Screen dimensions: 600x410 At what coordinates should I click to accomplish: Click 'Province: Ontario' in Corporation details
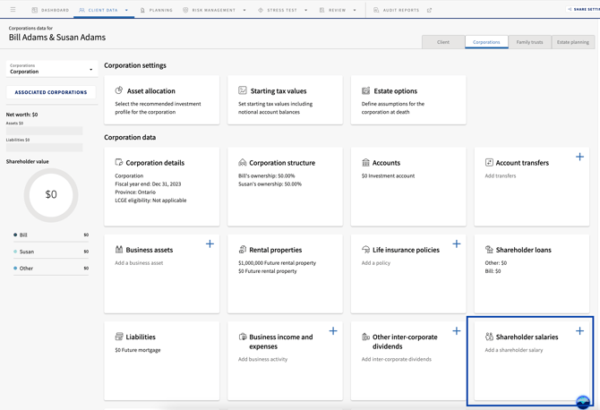(135, 192)
